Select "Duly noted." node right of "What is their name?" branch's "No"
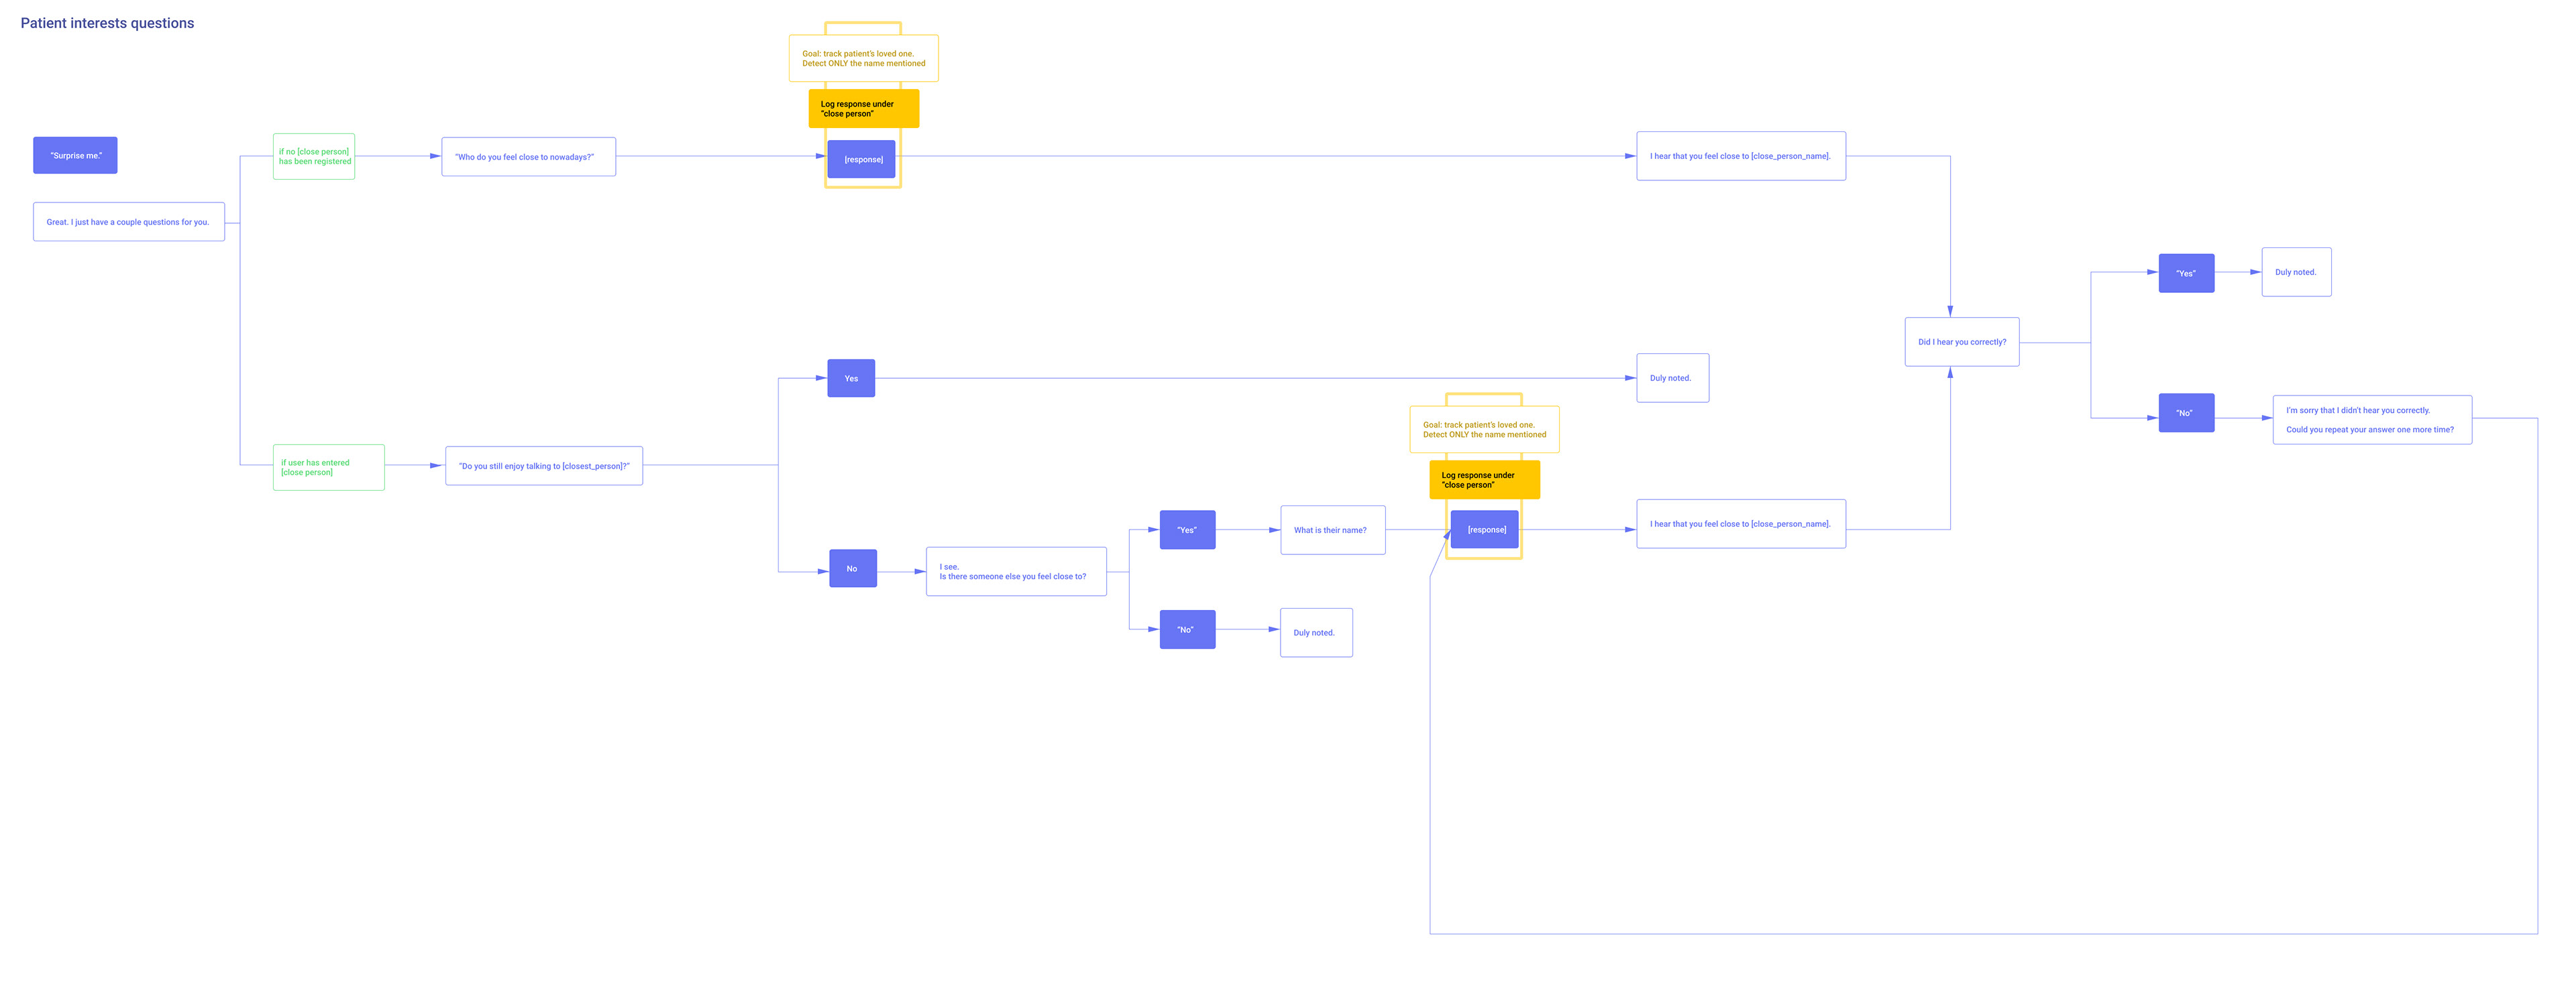 pos(1316,632)
